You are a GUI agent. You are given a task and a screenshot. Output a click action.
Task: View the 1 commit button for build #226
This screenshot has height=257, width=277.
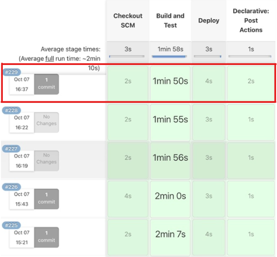point(46,199)
